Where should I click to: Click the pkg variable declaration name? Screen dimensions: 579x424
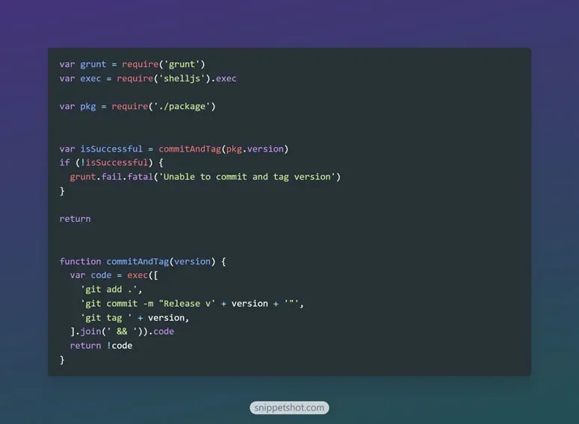coord(88,107)
